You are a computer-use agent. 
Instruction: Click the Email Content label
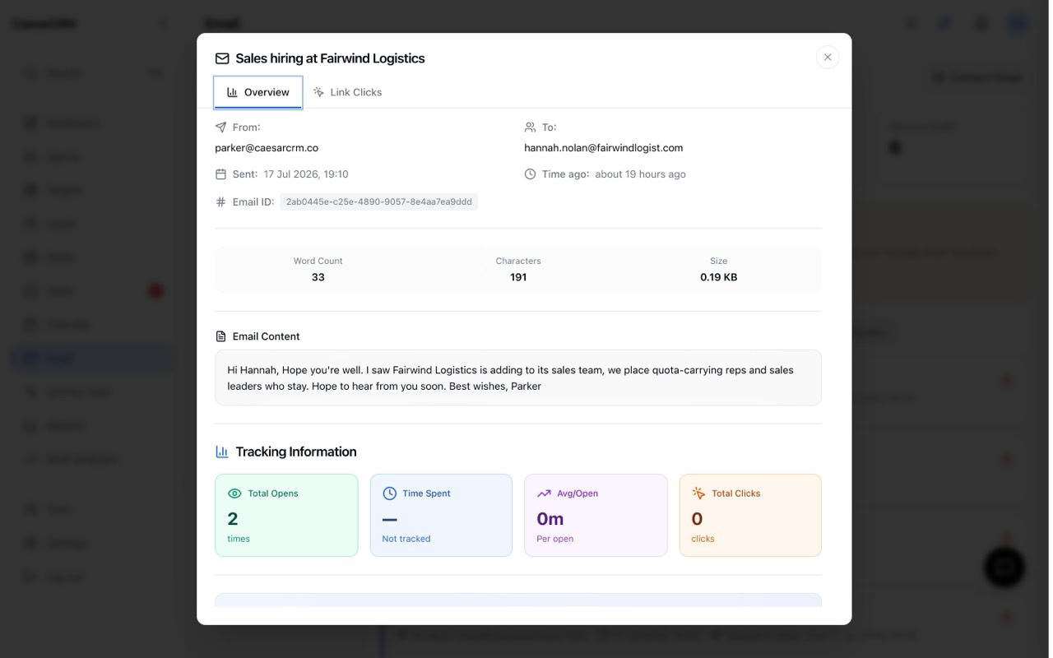pyautogui.click(x=266, y=336)
